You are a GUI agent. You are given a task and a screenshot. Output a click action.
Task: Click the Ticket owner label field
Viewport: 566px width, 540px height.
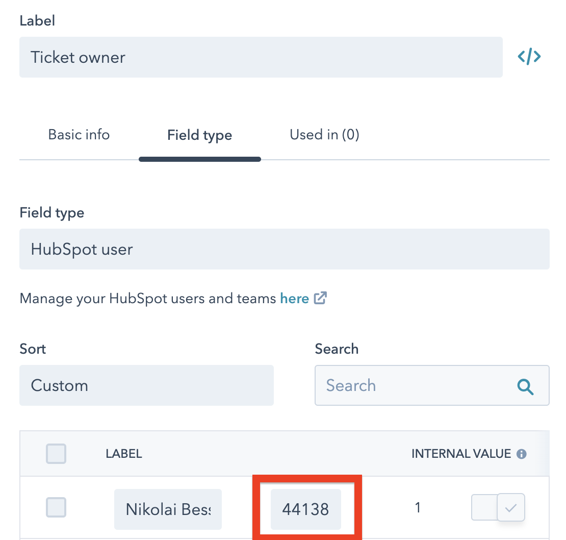[x=261, y=57]
